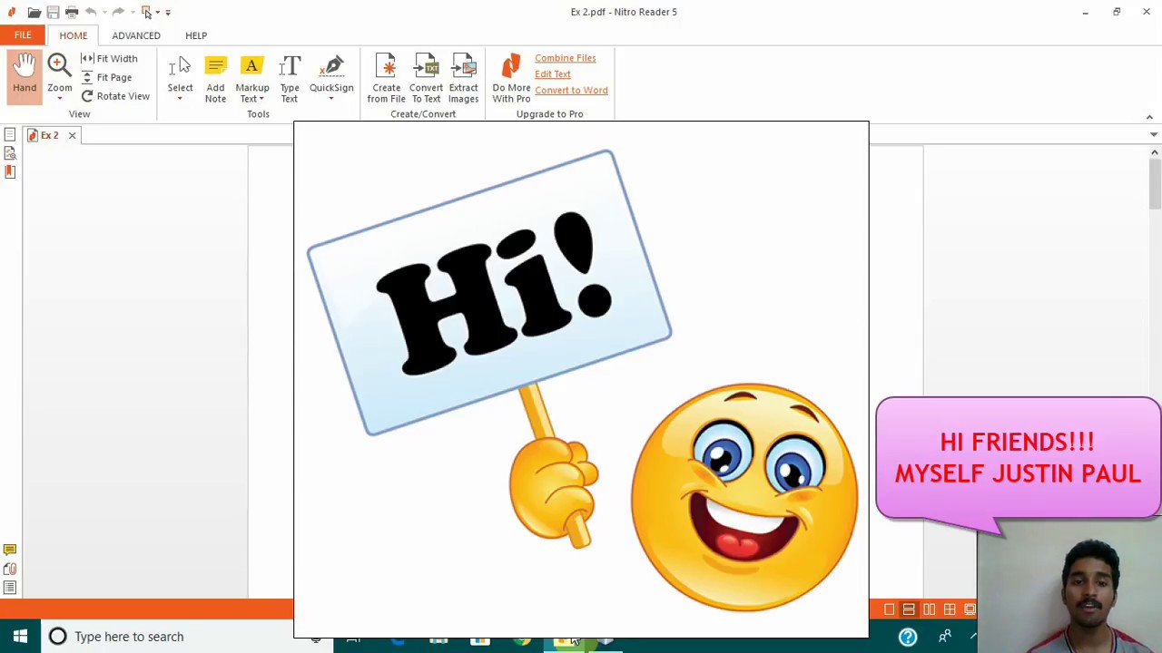
Task: Switch to single page view in status bar
Action: [x=890, y=609]
